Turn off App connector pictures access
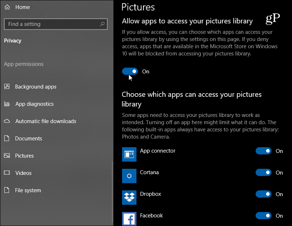This screenshot has height=226, width=292. [x=263, y=151]
